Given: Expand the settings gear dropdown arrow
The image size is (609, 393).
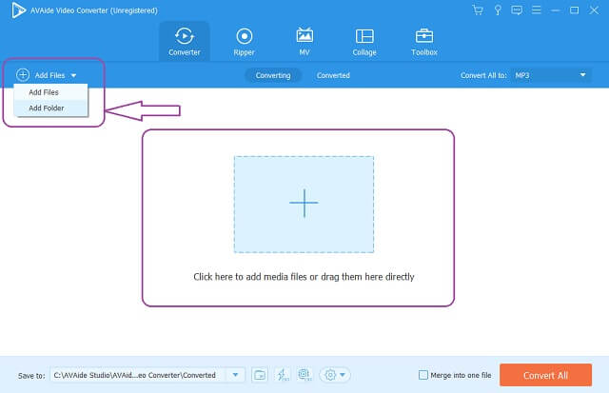Looking at the screenshot, I should point(343,375).
